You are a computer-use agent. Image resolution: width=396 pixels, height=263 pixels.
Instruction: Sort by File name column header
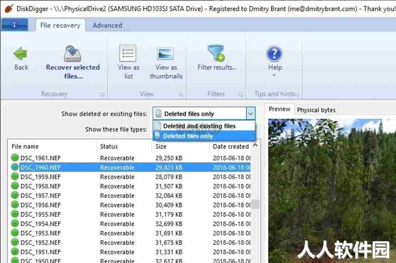(x=52, y=146)
